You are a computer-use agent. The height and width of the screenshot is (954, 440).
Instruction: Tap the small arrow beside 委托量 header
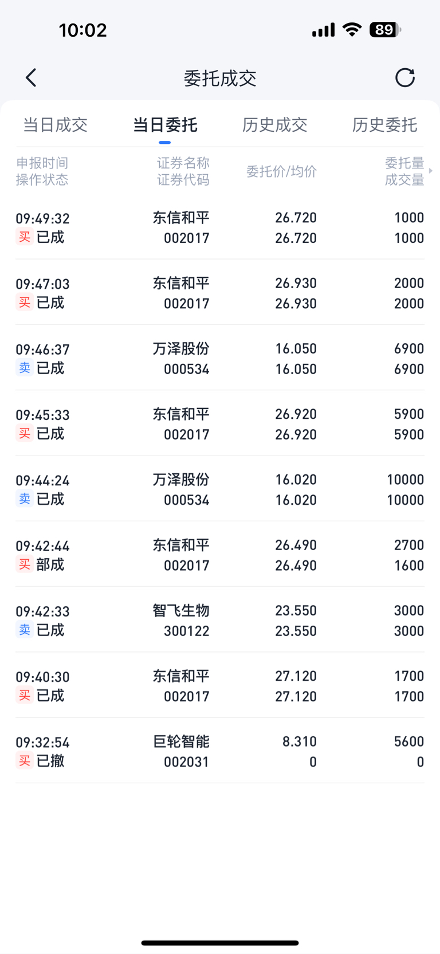[430, 171]
